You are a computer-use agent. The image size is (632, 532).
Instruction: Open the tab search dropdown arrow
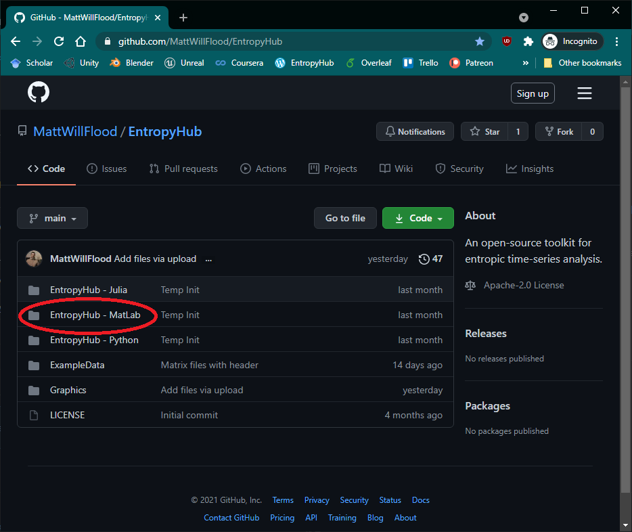(x=524, y=18)
